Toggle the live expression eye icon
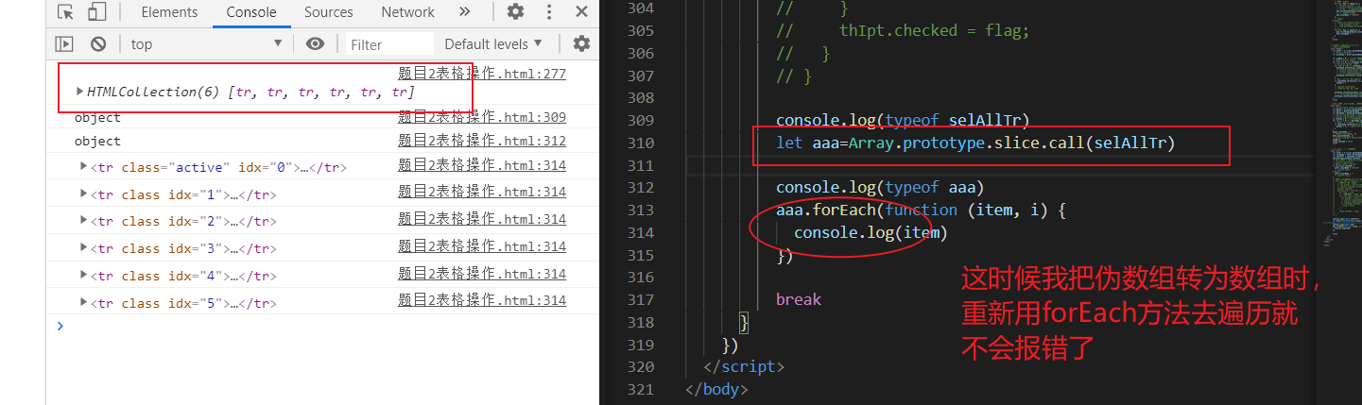This screenshot has width=1362, height=405. [x=316, y=43]
